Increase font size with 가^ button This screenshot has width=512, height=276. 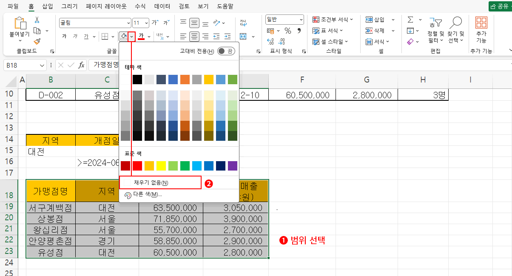click(x=155, y=23)
